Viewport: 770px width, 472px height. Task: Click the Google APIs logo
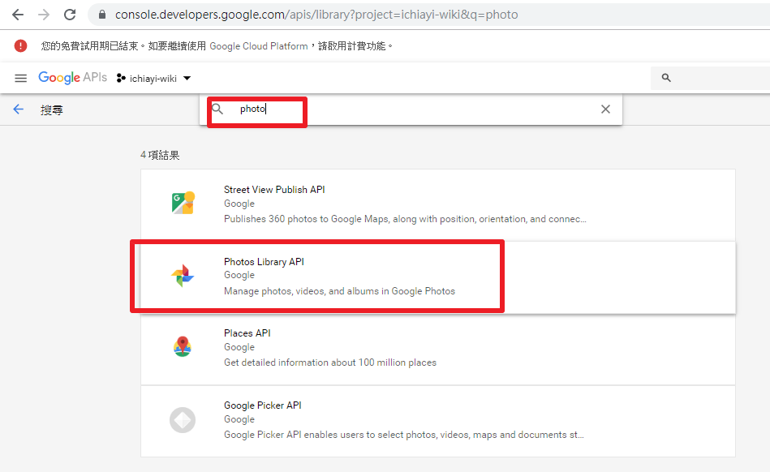(x=73, y=78)
